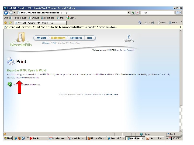Click the RSS feeds toolbar icon
Screen dimensions: 194x145
click(x=146, y=23)
